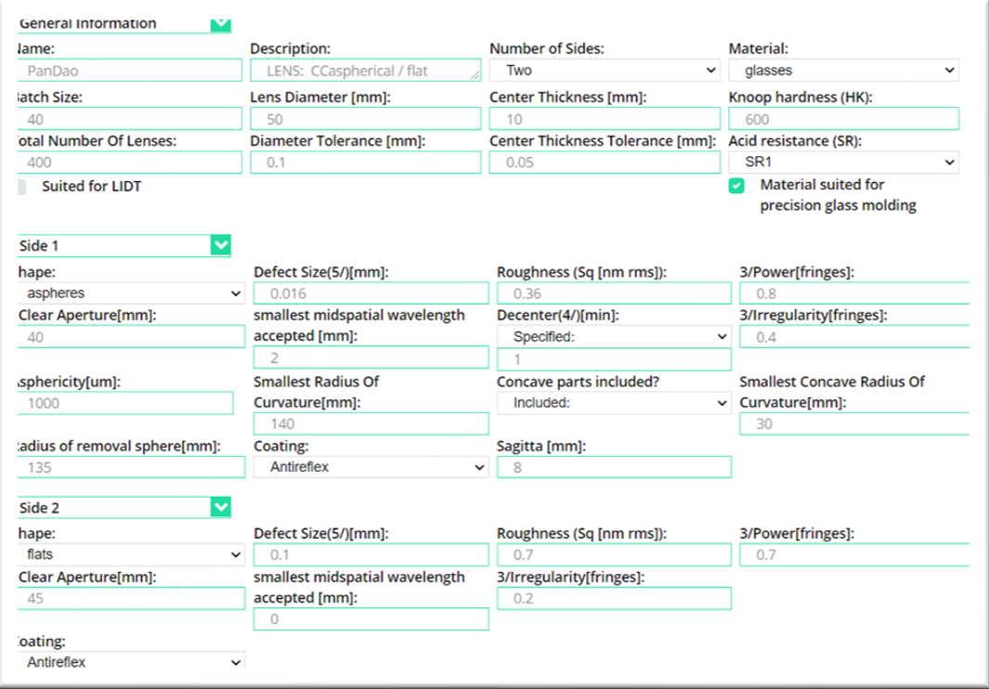The image size is (989, 689).
Task: Click the Center Thickness field showing 10
Action: point(605,119)
